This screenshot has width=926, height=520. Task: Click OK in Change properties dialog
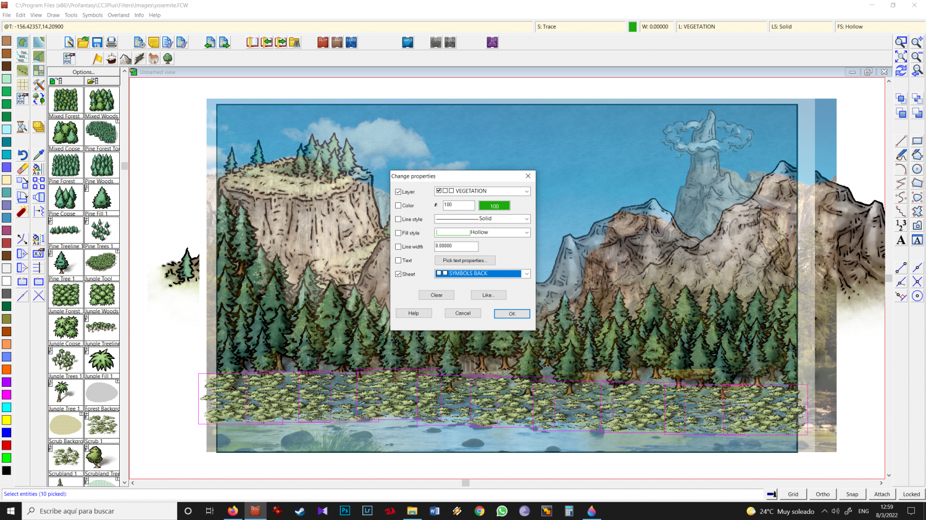512,314
